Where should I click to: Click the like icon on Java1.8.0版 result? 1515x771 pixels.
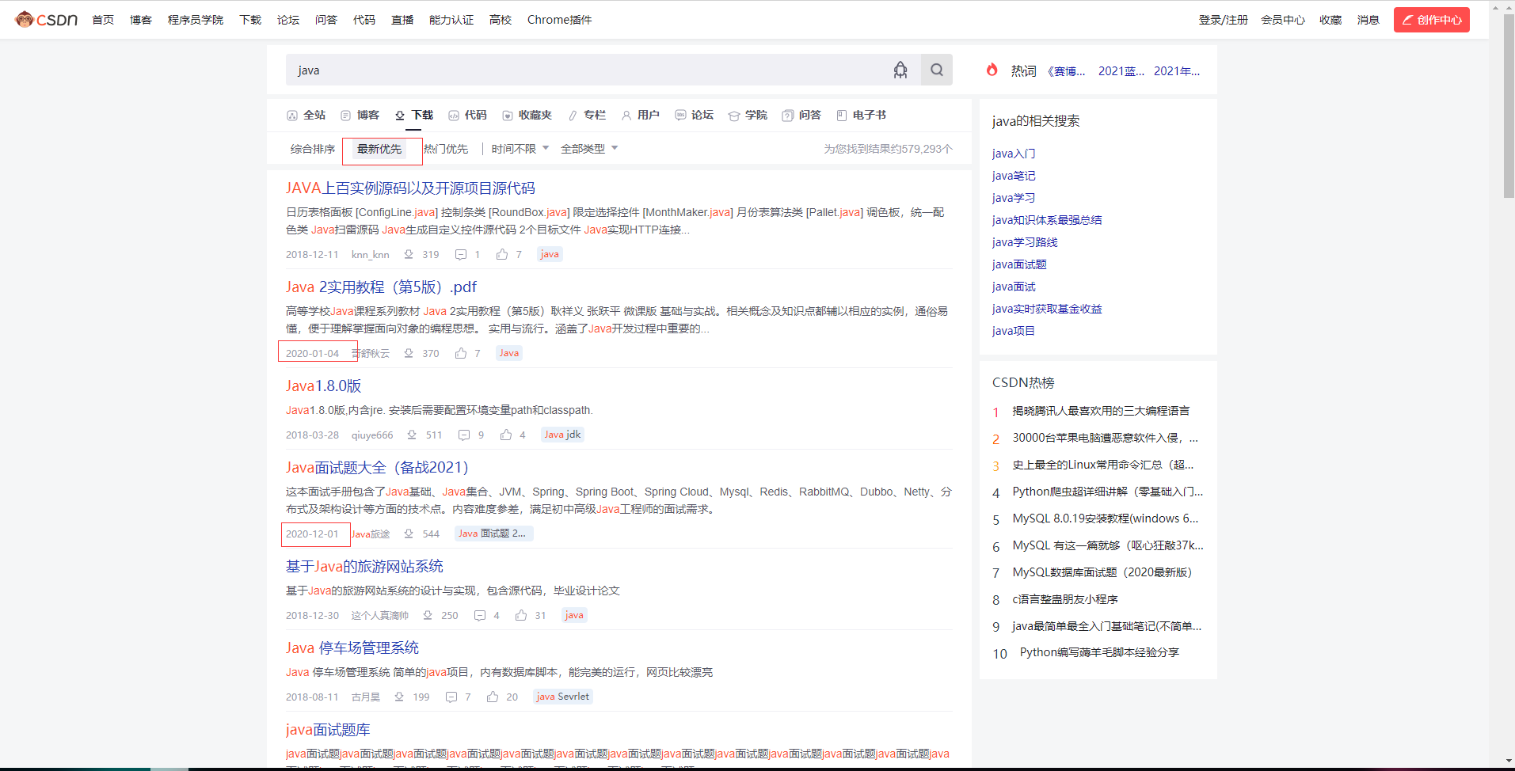(x=506, y=435)
